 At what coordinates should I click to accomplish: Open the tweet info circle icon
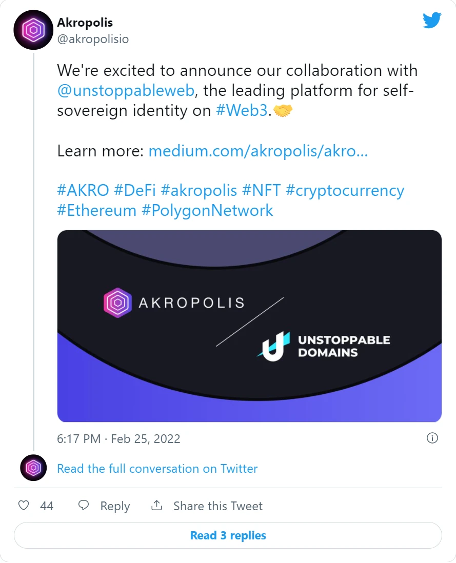[432, 438]
